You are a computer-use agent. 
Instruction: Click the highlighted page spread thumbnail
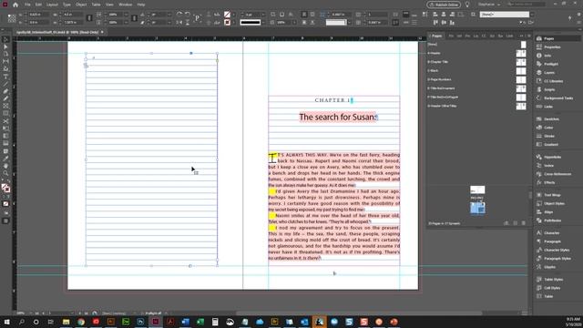477,208
